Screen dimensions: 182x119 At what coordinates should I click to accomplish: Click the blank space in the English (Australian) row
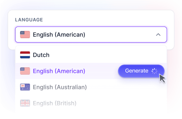[x=127, y=87]
